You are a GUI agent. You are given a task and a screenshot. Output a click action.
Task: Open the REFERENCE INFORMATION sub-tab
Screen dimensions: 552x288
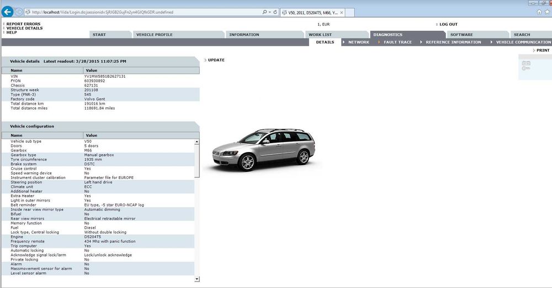coord(453,42)
